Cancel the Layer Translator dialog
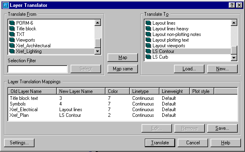The height and width of the screenshot is (152, 245). click(193, 143)
